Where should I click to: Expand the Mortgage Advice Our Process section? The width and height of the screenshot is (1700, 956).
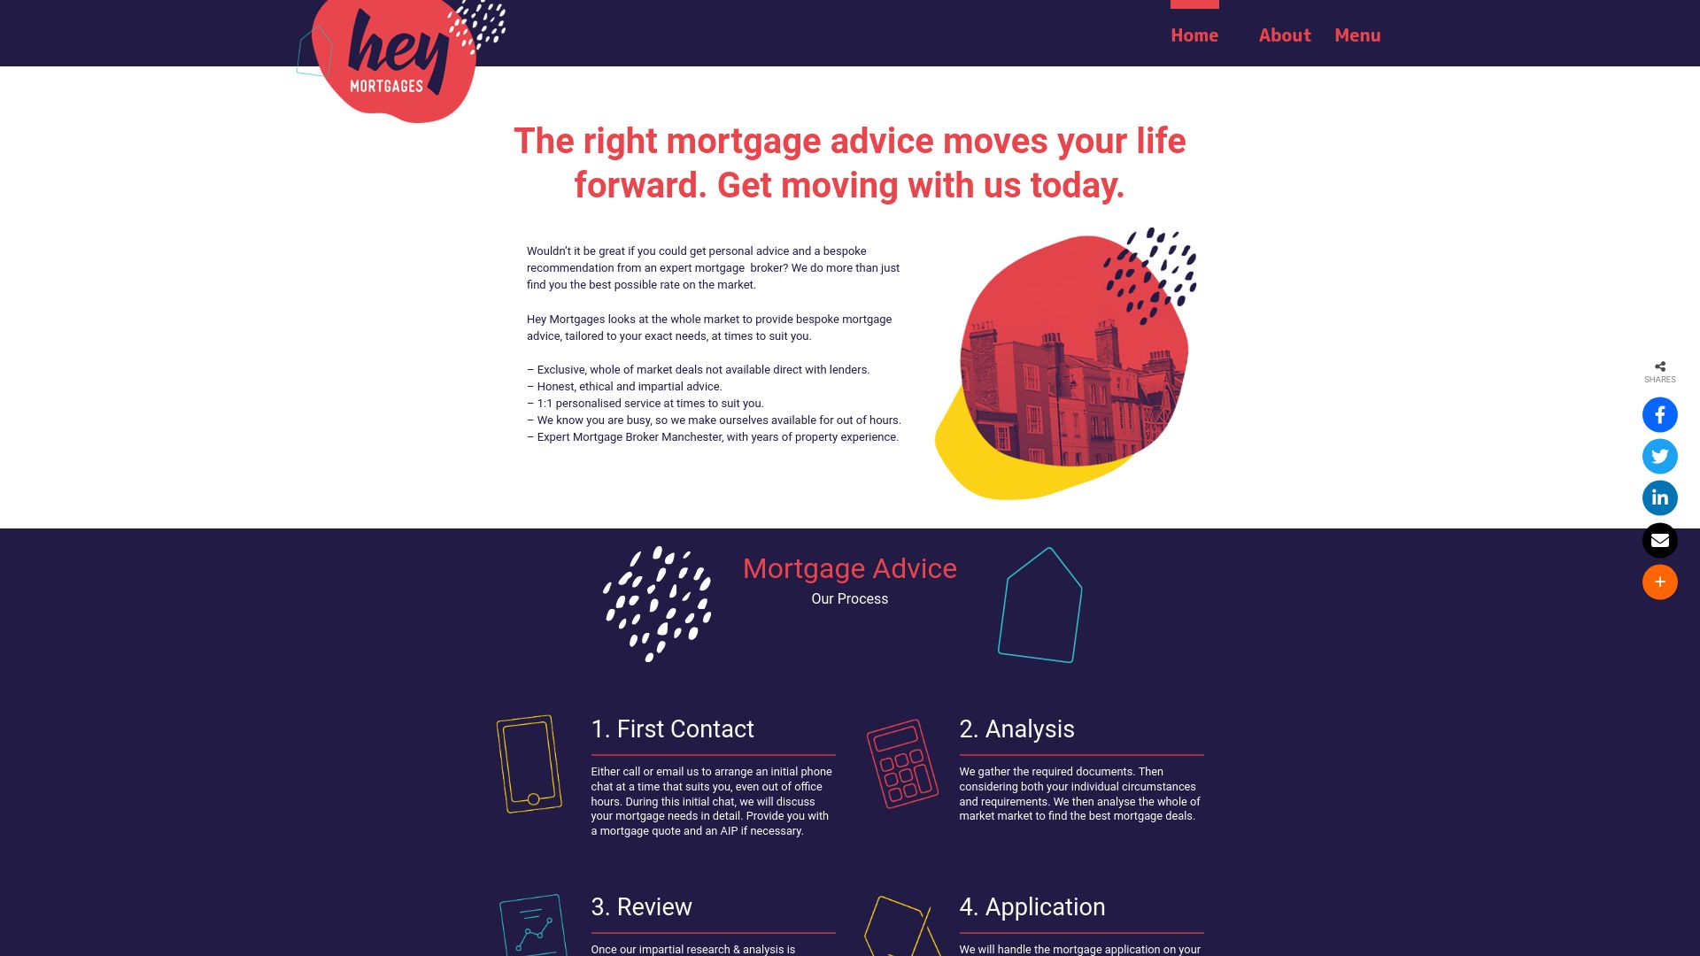pyautogui.click(x=850, y=582)
